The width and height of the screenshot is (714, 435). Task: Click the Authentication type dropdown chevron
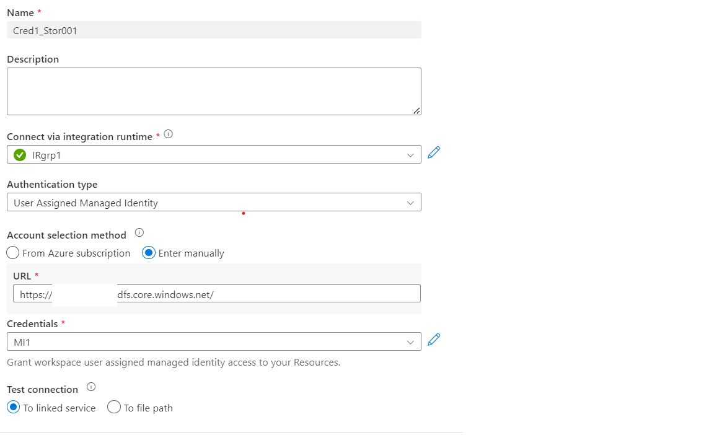410,202
